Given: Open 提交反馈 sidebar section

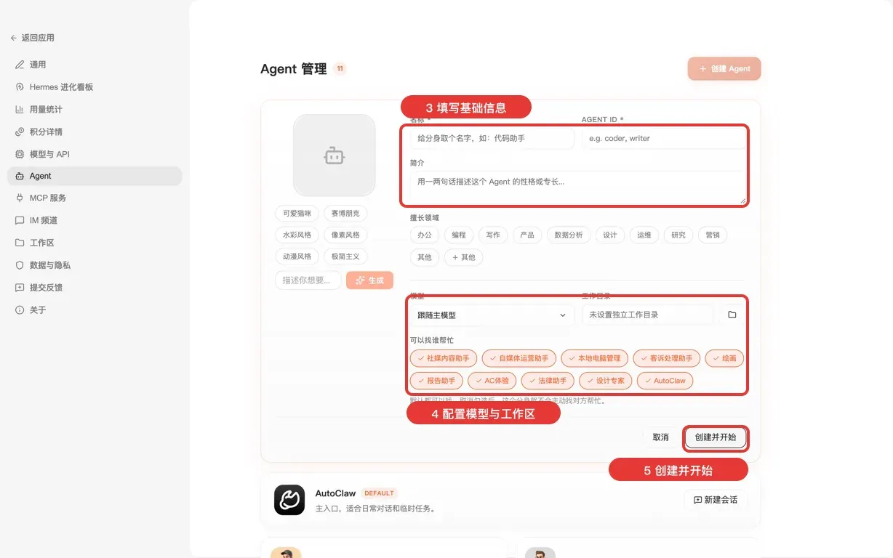Looking at the screenshot, I should (95, 288).
